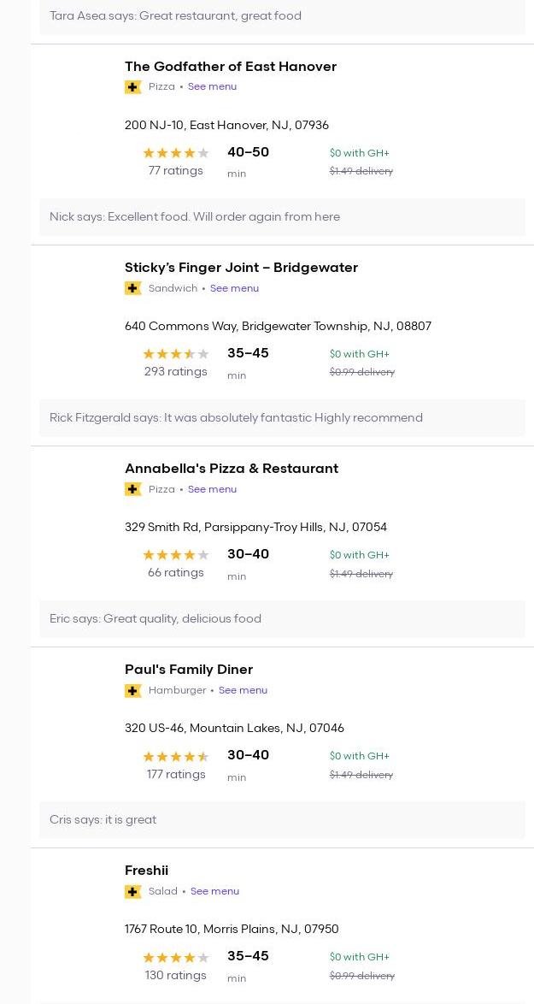Open See menu for The Godfather of East Hanover
This screenshot has height=1004, width=534.
pos(212,87)
